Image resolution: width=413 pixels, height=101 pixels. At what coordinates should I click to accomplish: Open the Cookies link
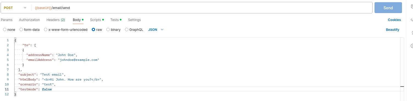394,20
